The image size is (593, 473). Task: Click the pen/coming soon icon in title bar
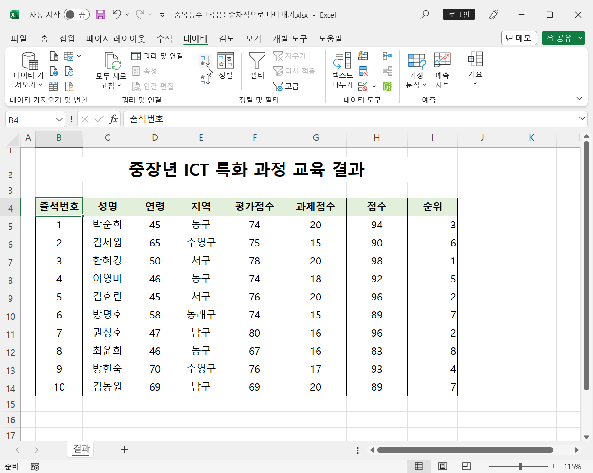point(493,15)
